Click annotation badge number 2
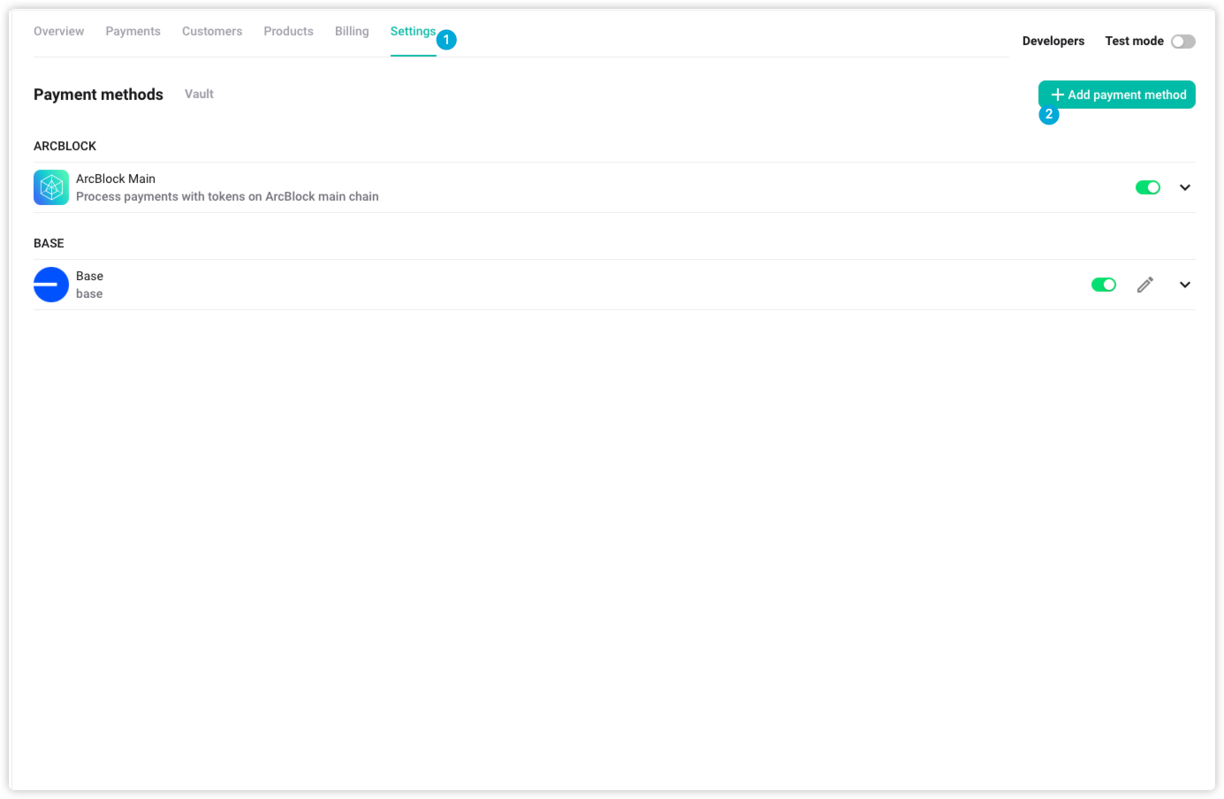This screenshot has width=1224, height=799. [x=1049, y=114]
